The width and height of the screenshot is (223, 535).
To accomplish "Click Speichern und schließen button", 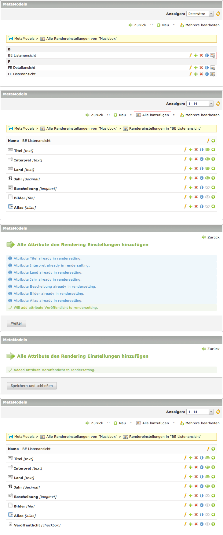I will [32, 386].
